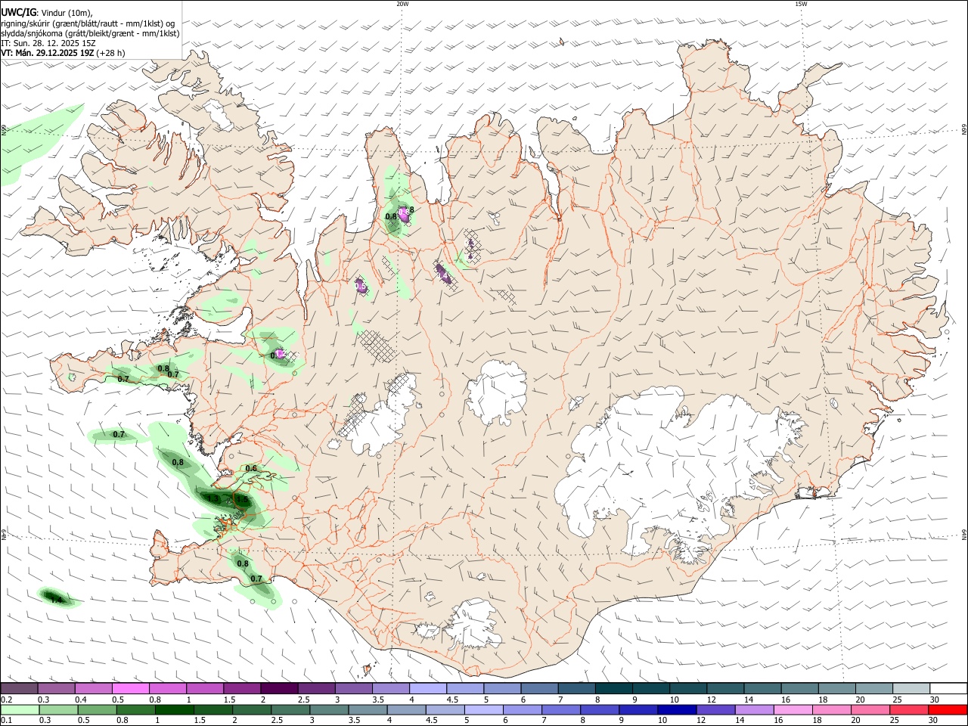Click the 'IT: Sun. 28. 12. 2025 15Z' line
Viewport: 968px width, 726px height.
[48, 43]
